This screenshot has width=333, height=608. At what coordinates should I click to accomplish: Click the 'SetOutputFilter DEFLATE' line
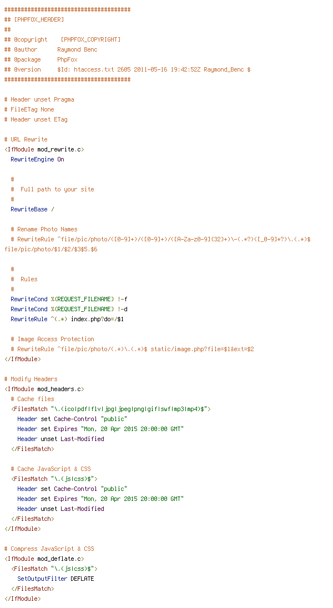pos(56,579)
